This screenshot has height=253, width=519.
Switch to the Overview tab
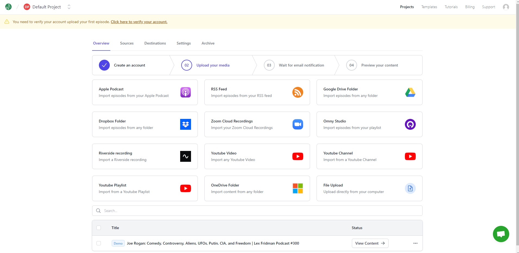101,43
